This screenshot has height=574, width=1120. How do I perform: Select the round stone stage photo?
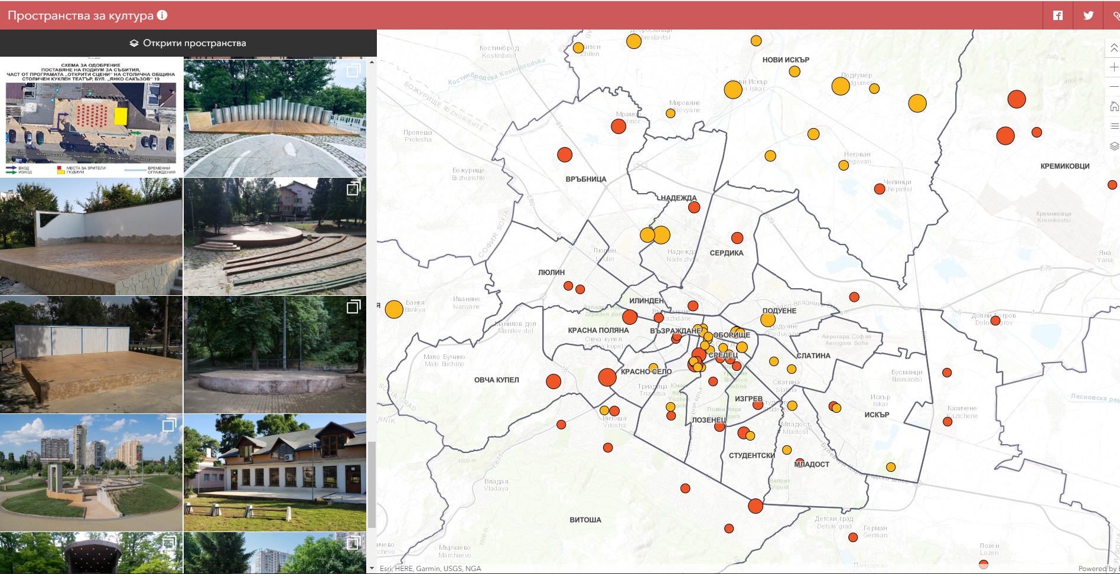[275, 354]
